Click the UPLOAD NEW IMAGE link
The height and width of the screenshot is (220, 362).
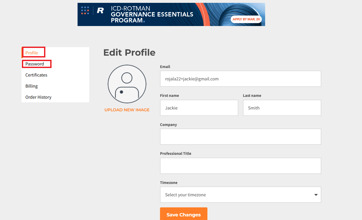pyautogui.click(x=127, y=110)
